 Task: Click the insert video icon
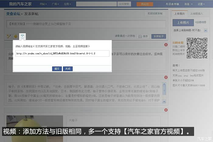(23, 36)
